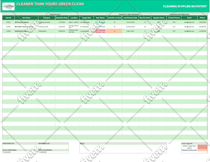Select the orange quantity cell in CS003 row
210x162 pixels.
tap(115, 31)
